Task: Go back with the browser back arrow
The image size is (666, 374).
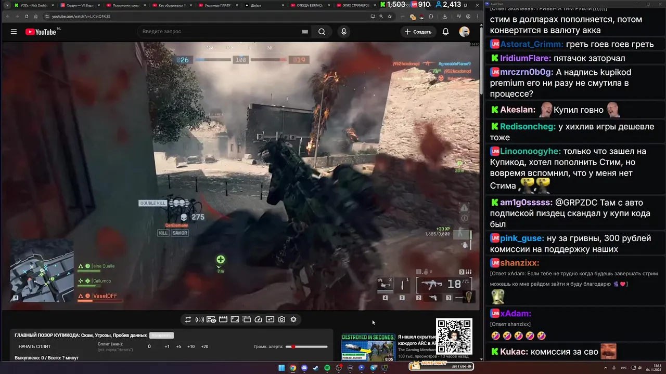Action: pos(7,16)
